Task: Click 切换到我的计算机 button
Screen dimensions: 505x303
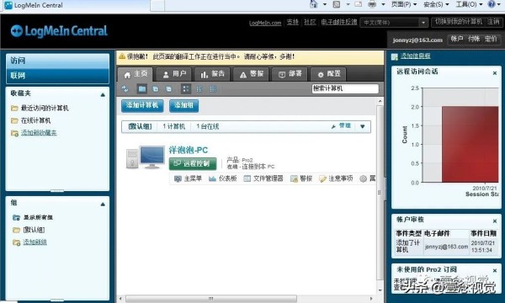Action: [x=459, y=22]
